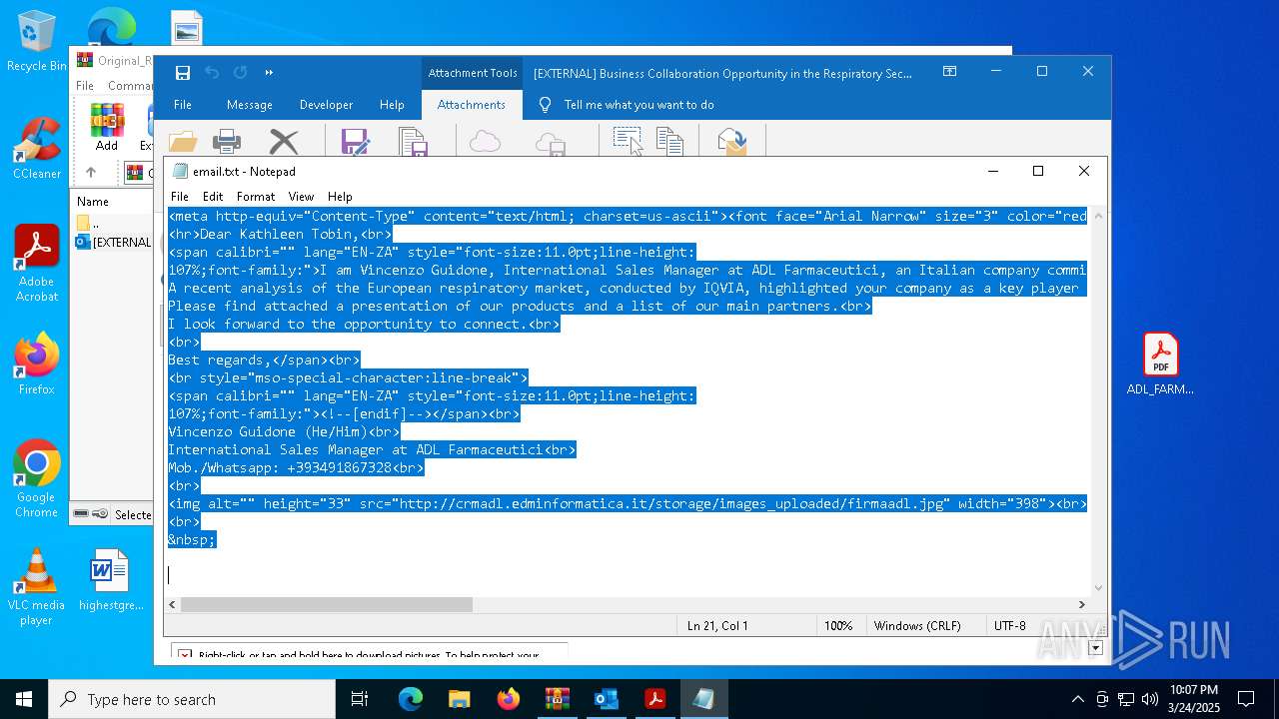Open the Notepad File menu
Image resolution: width=1279 pixels, height=719 pixels.
[x=180, y=197]
